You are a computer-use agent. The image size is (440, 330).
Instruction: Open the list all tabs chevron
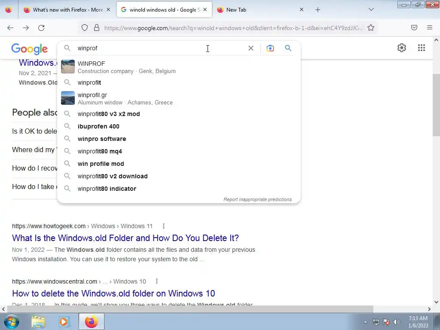pyautogui.click(x=371, y=9)
